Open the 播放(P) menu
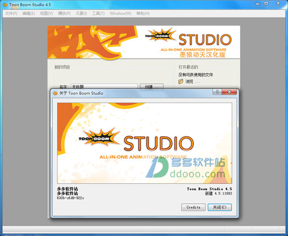This screenshot has width=288, height=236. pos(64,13)
